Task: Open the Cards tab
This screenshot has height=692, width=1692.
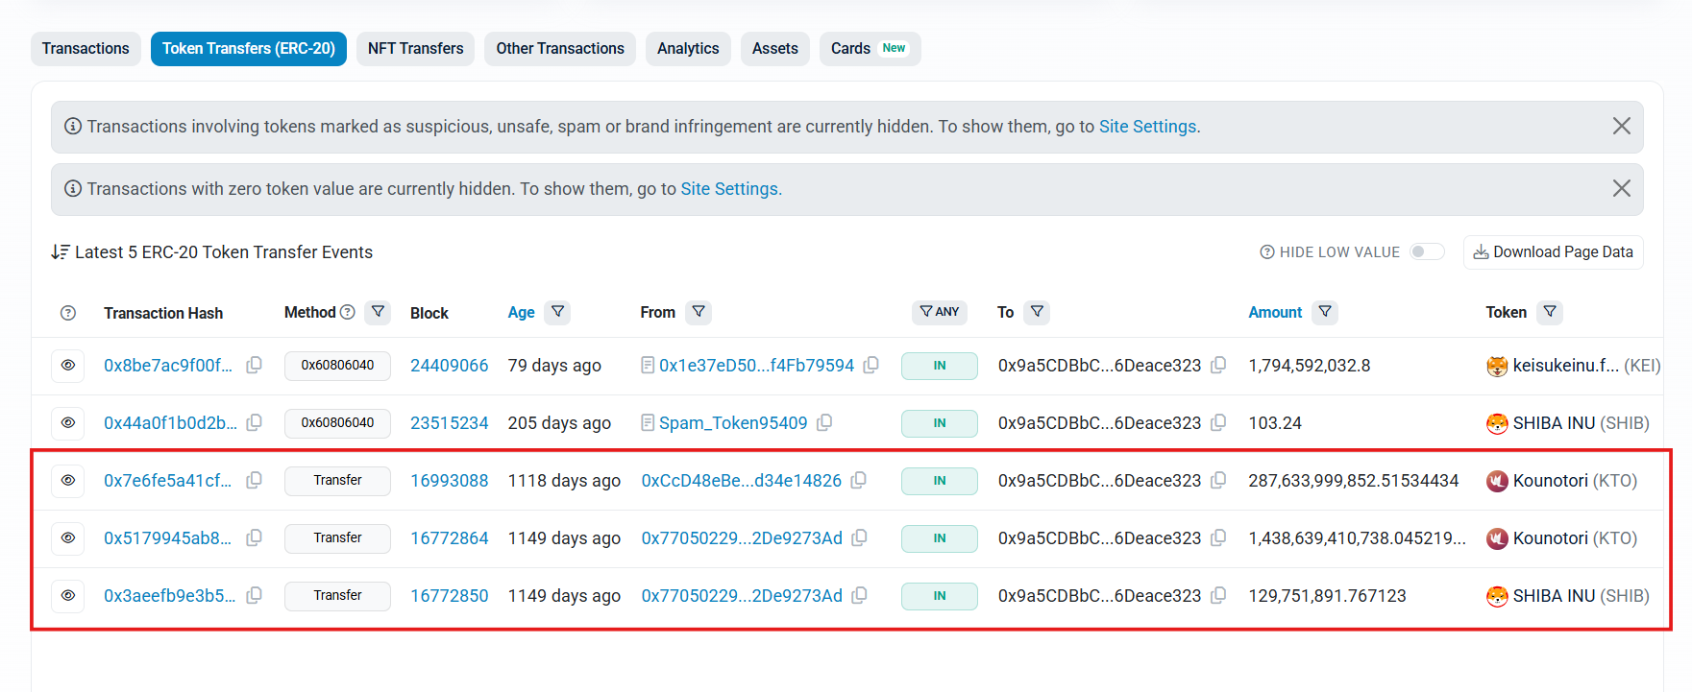Action: (x=870, y=49)
